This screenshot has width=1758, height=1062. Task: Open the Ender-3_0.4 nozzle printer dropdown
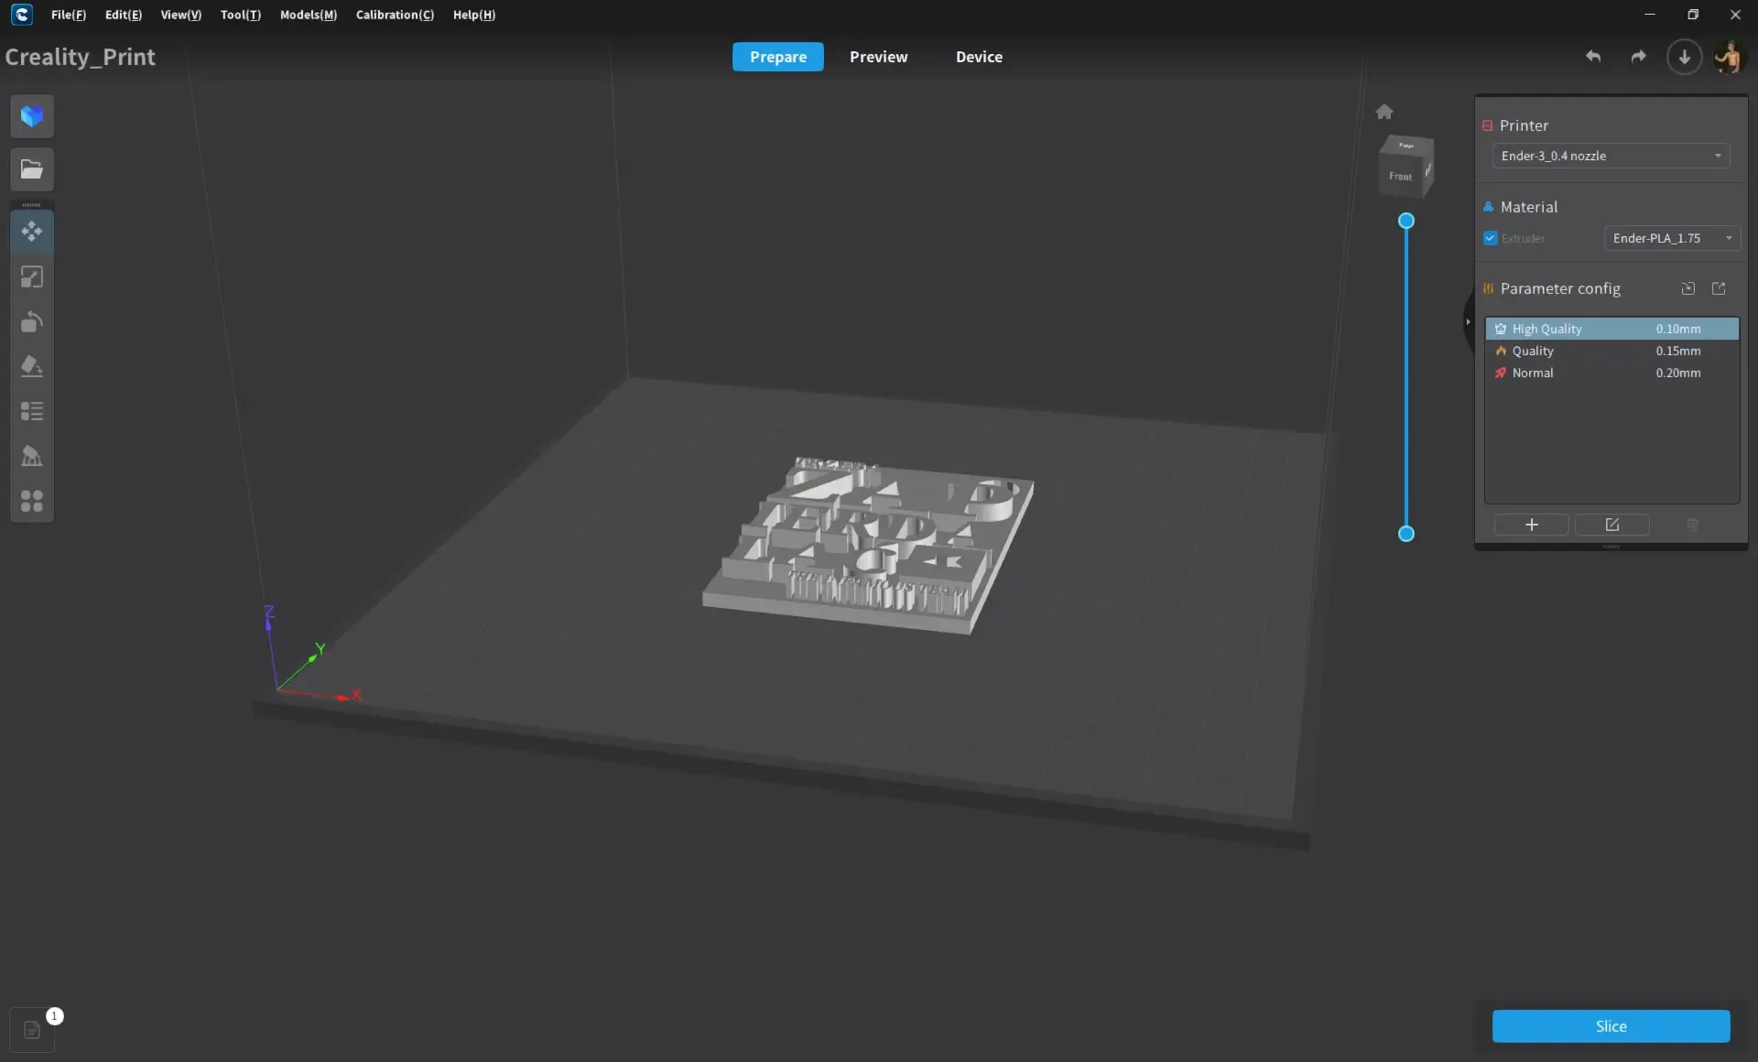[x=1611, y=156]
